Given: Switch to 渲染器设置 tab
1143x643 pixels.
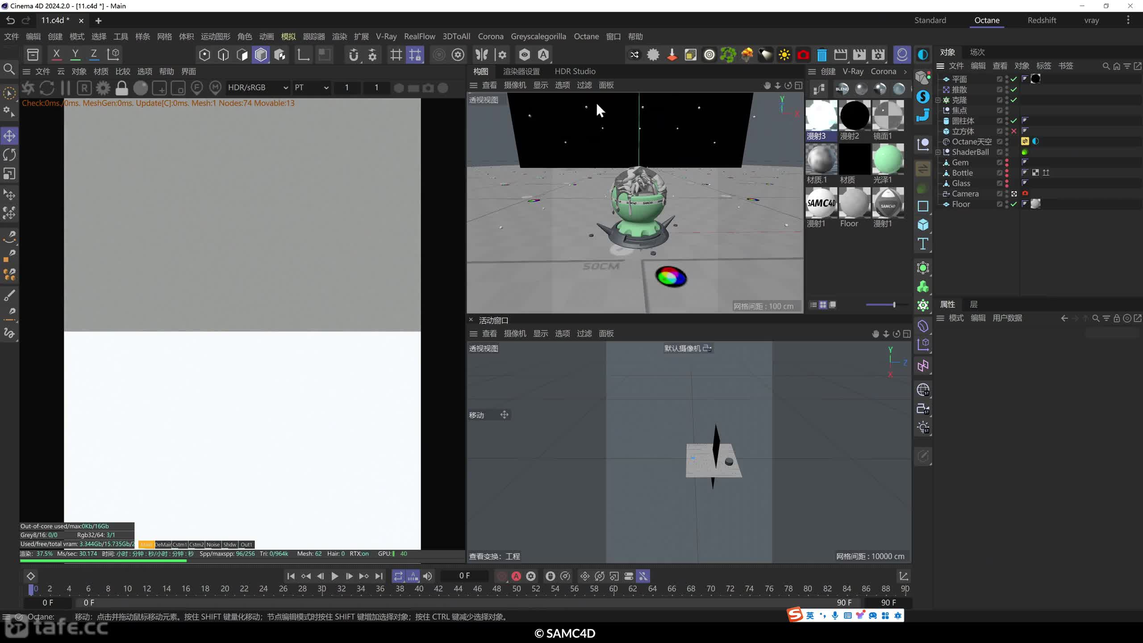Looking at the screenshot, I should 521,71.
